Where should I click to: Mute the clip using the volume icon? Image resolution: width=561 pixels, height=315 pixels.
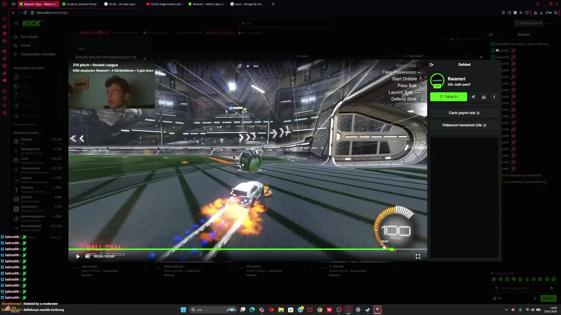point(87,256)
